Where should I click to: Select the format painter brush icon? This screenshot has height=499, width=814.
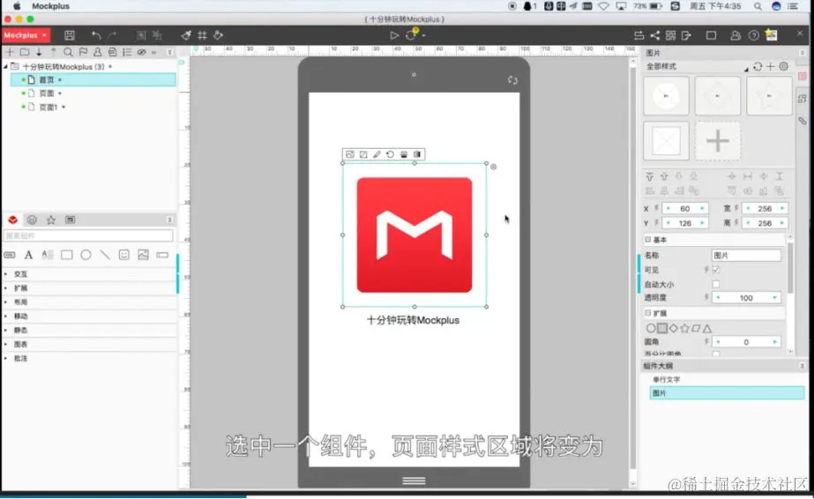coord(186,35)
